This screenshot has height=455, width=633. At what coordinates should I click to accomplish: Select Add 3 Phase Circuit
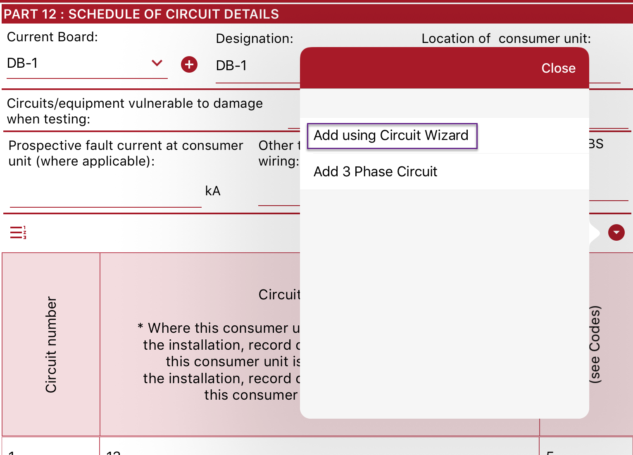pos(375,171)
